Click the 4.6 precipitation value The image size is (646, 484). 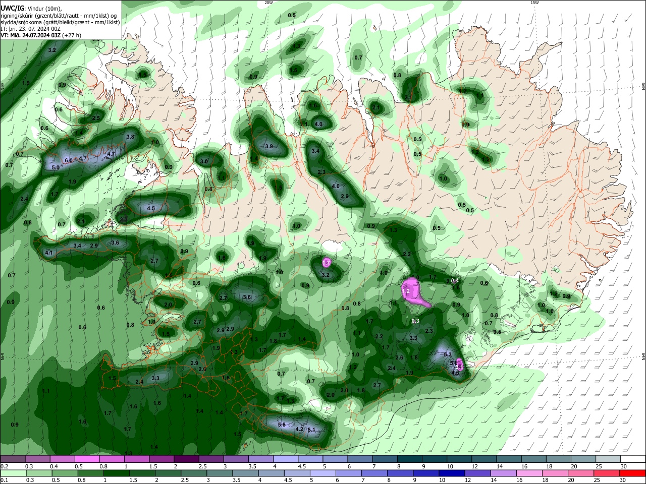[x=455, y=373]
